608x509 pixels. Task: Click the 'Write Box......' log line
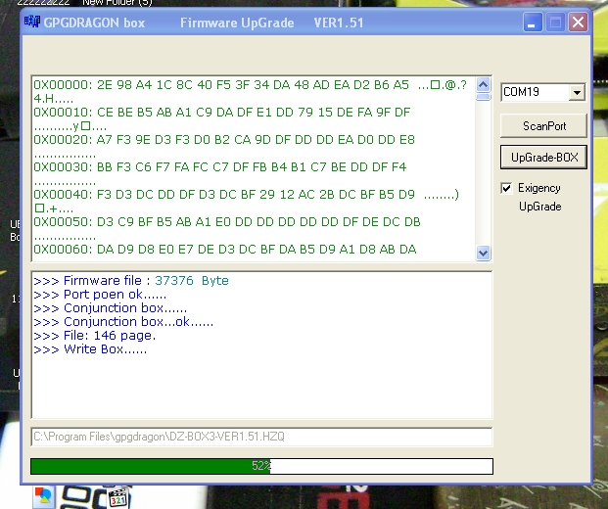coord(90,349)
